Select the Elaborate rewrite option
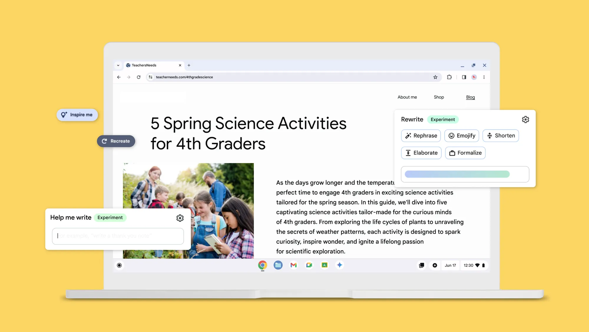This screenshot has width=589, height=332. point(421,152)
